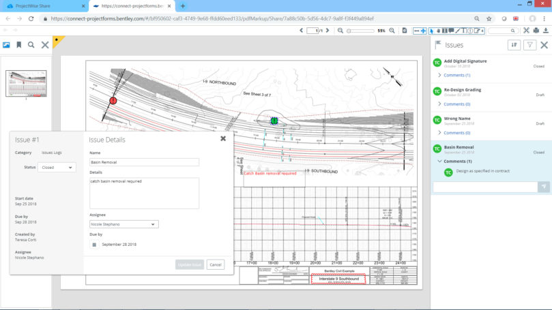
Task: Click the zoom in magnifier icon
Action: 390,31
